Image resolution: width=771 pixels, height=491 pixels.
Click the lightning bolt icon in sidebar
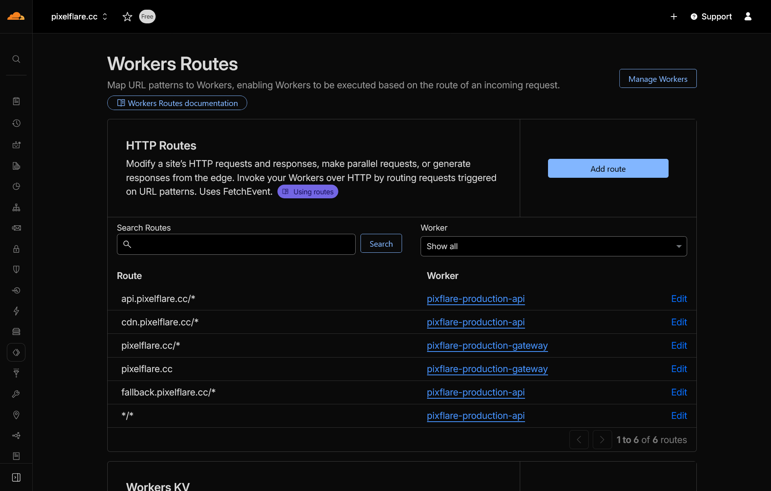[16, 311]
